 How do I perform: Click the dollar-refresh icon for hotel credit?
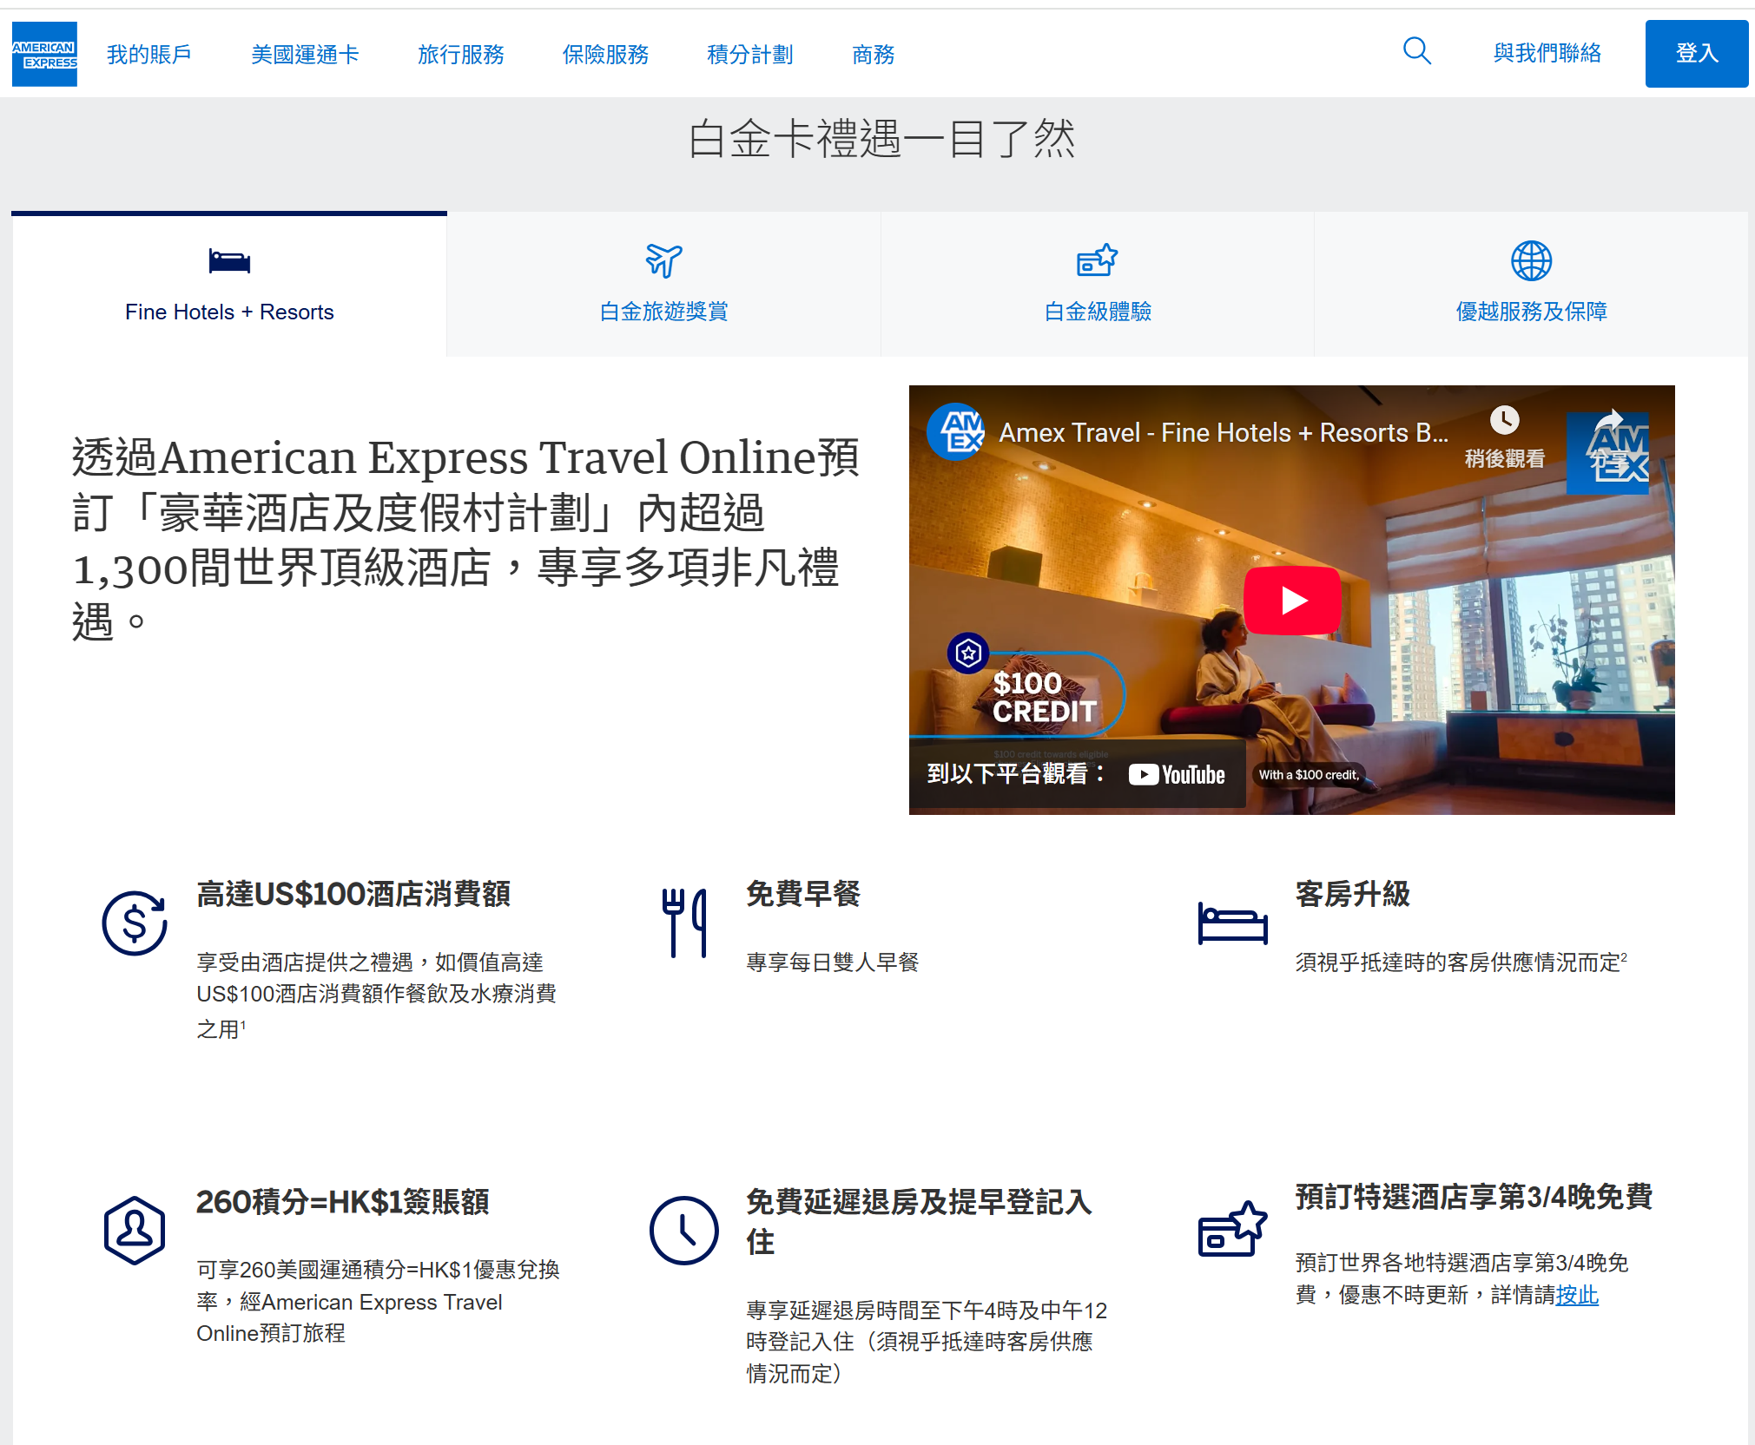click(135, 923)
